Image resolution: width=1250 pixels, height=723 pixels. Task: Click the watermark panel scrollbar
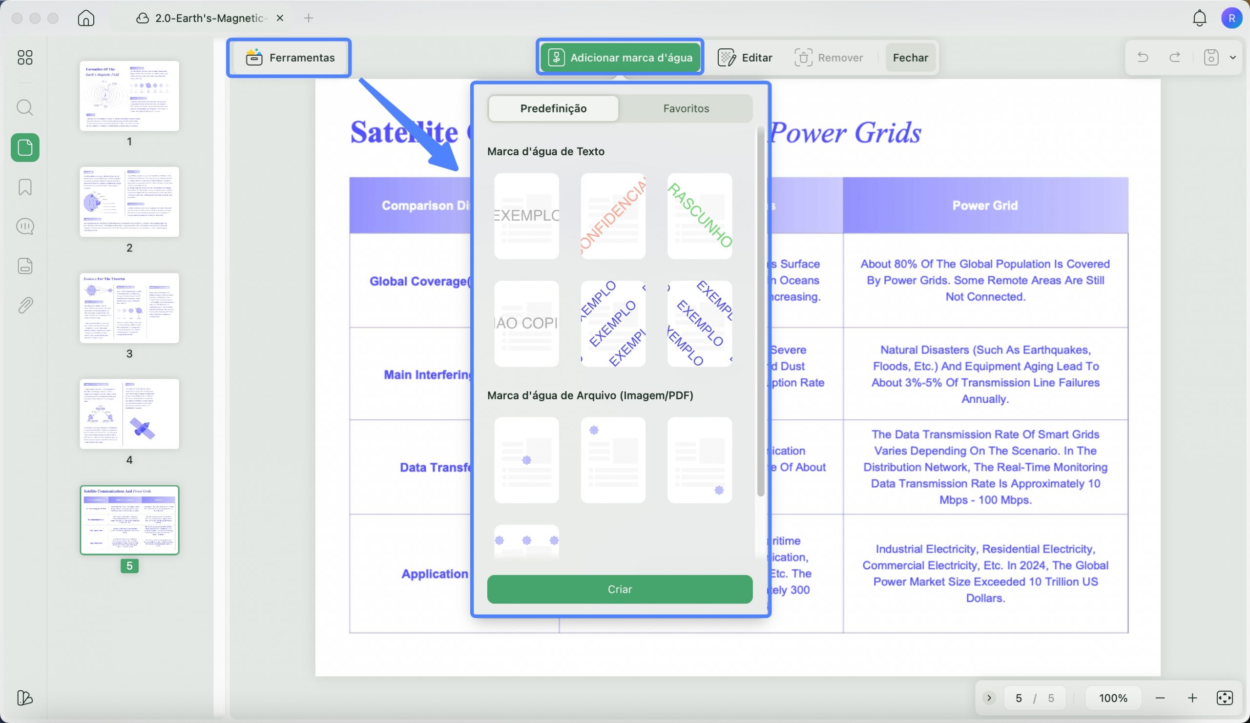760,311
